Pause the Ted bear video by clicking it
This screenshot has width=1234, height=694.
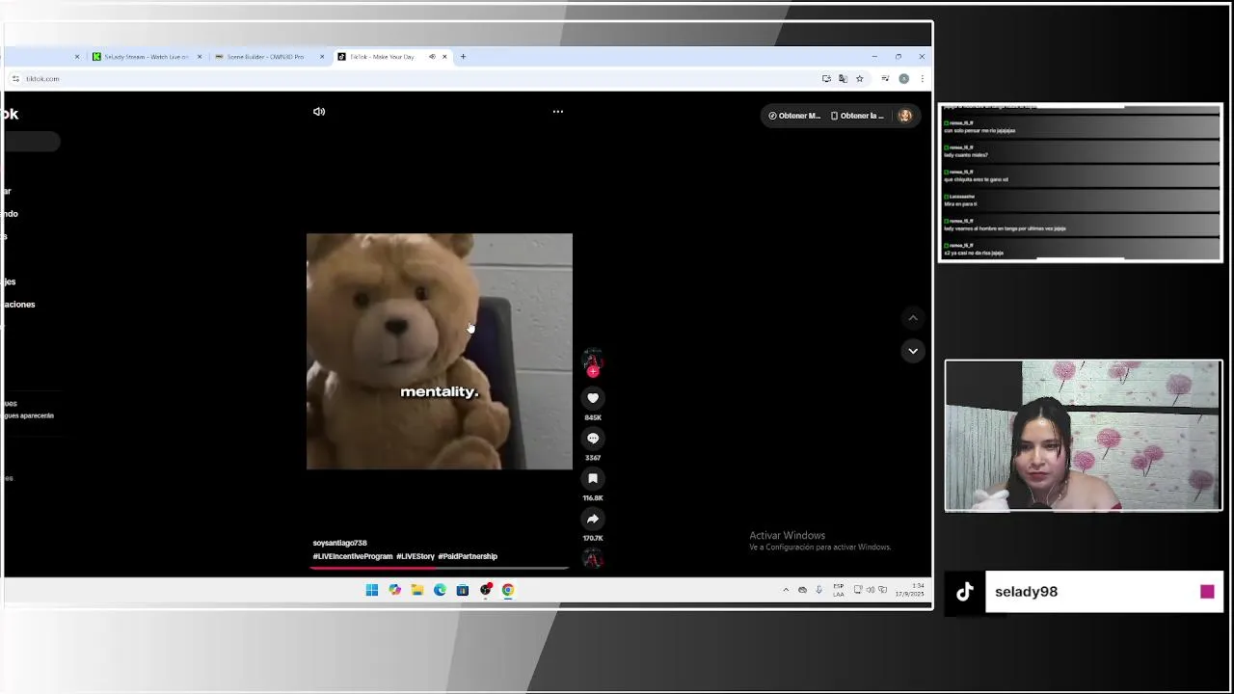(x=440, y=352)
